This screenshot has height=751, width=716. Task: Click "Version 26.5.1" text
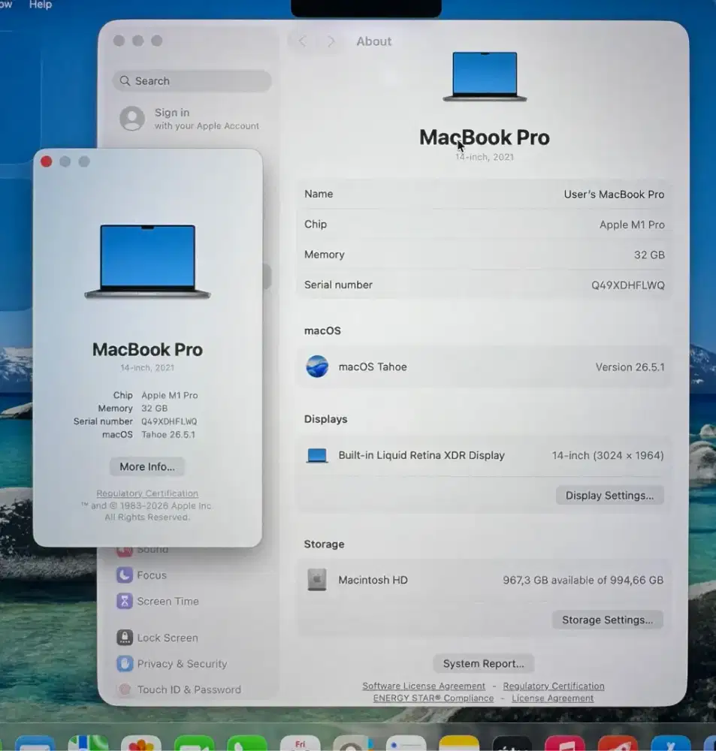(x=630, y=367)
